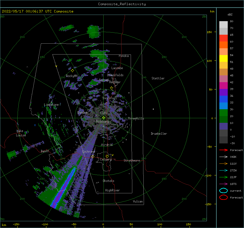Click the magenta 18TS arrow icon
The height and width of the screenshot is (228, 244).
pyautogui.click(x=223, y=184)
